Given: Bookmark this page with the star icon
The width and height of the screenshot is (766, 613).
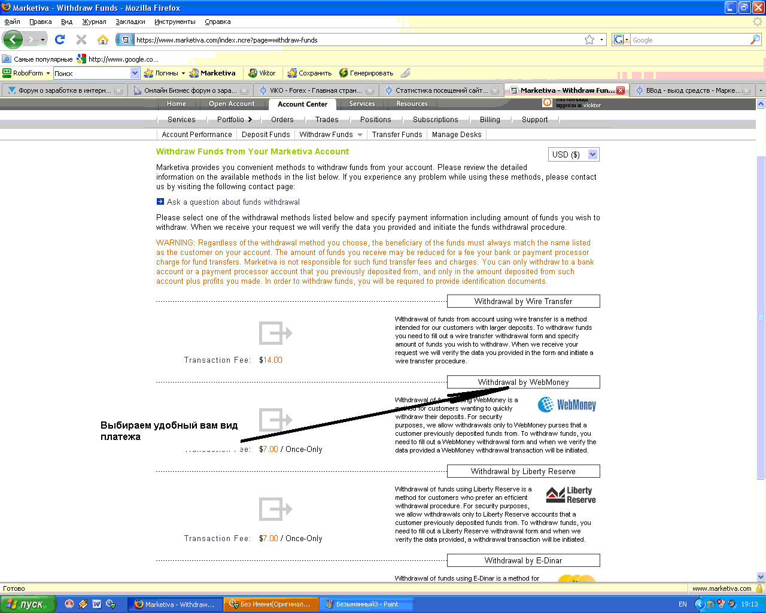Looking at the screenshot, I should coord(589,40).
